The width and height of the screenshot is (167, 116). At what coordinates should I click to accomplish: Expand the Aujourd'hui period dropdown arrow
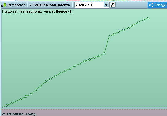(106, 5)
